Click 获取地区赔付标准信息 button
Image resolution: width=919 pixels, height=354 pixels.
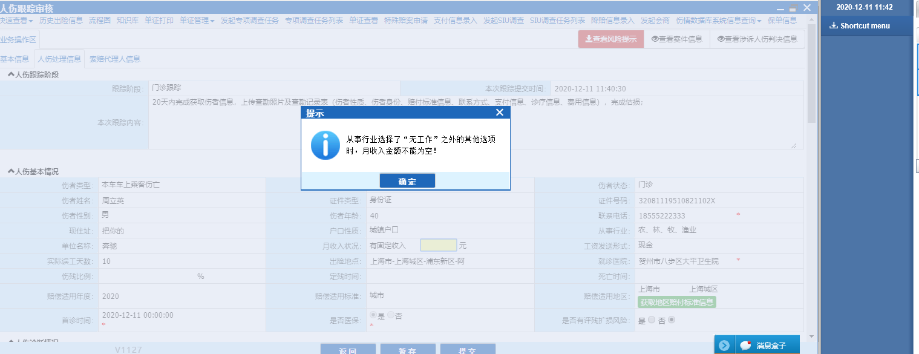click(x=677, y=302)
